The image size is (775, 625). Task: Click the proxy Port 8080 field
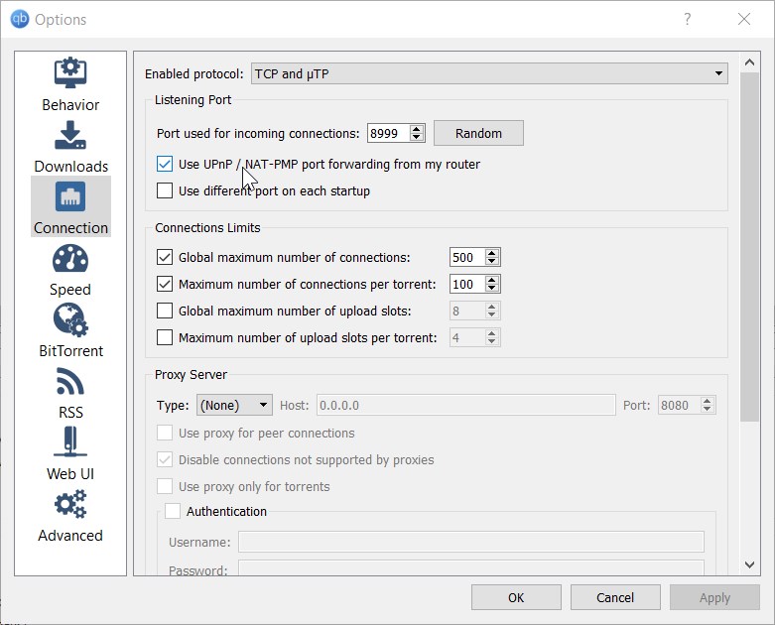[x=679, y=405]
